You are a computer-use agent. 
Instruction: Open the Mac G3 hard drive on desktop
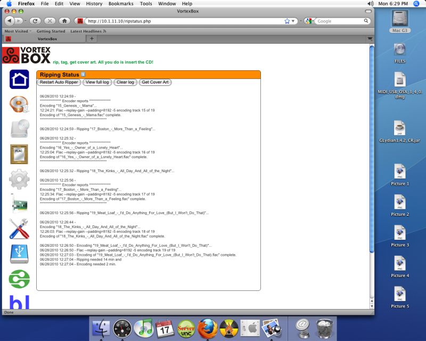point(400,21)
